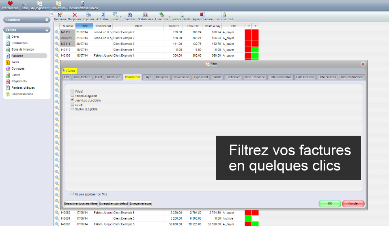Switch to the Type client tab
This screenshot has width=389, height=226.
pyautogui.click(x=201, y=77)
